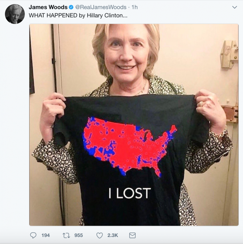Click the red and blue map on shirt
This screenshot has width=243, height=244.
[130, 147]
